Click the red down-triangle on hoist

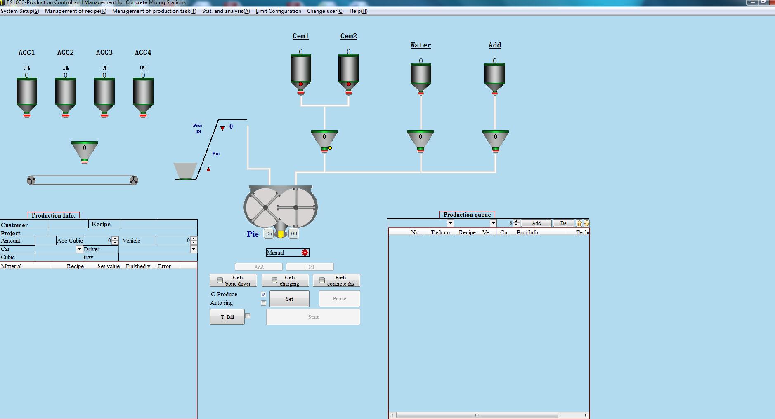pos(223,129)
